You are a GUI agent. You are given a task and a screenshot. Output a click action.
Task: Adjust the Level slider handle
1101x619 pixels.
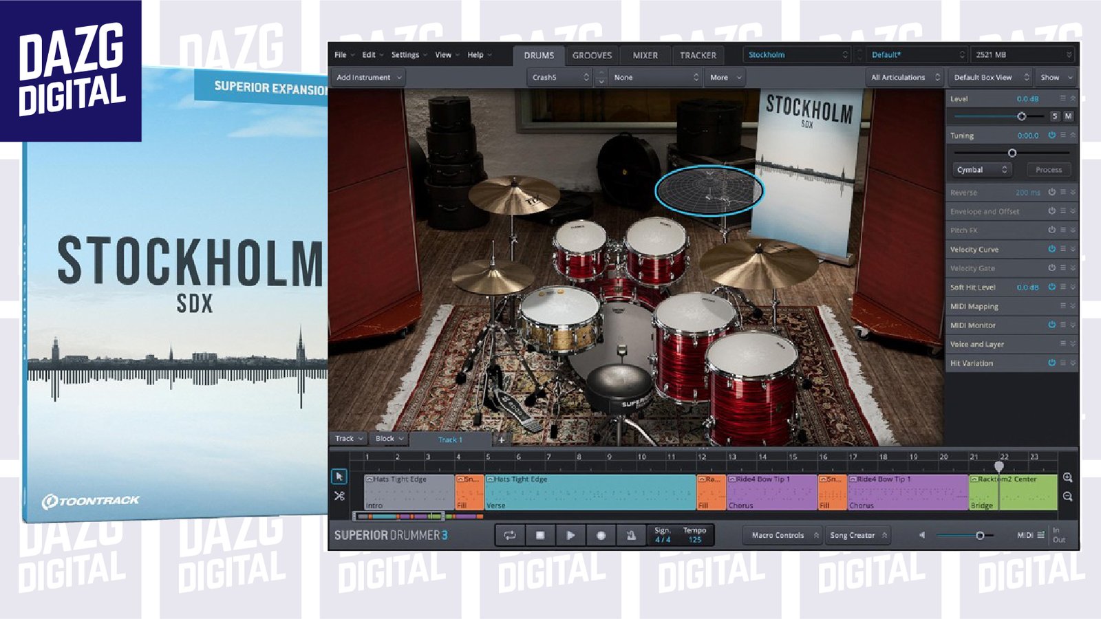(x=1021, y=116)
